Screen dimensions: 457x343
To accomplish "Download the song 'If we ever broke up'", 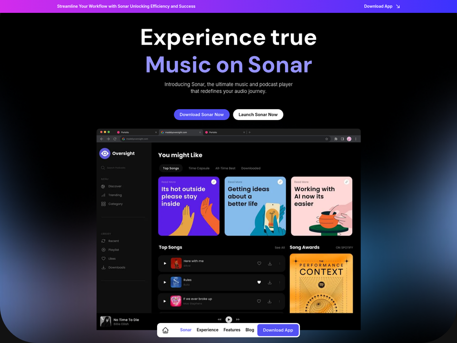I will (269, 301).
